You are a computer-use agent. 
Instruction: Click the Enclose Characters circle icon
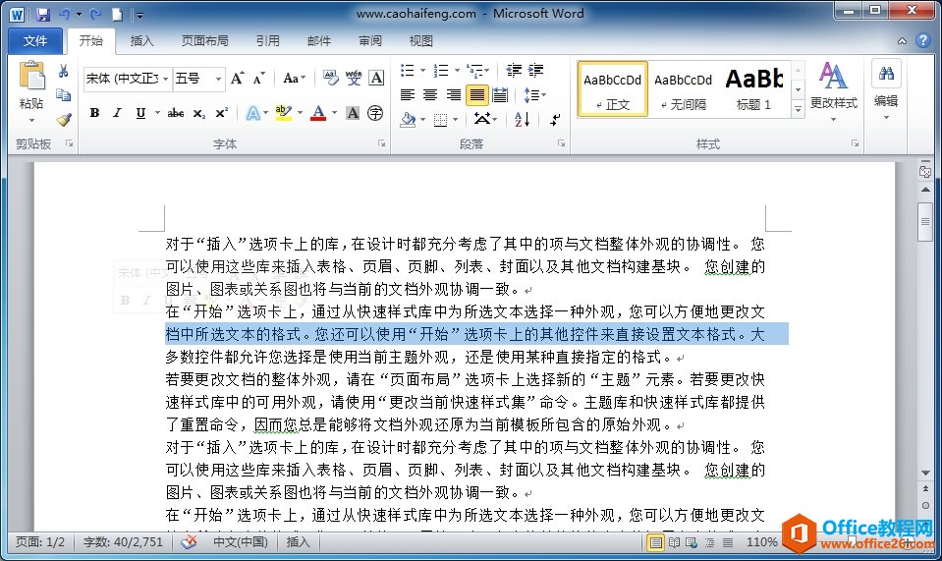pyautogui.click(x=375, y=112)
